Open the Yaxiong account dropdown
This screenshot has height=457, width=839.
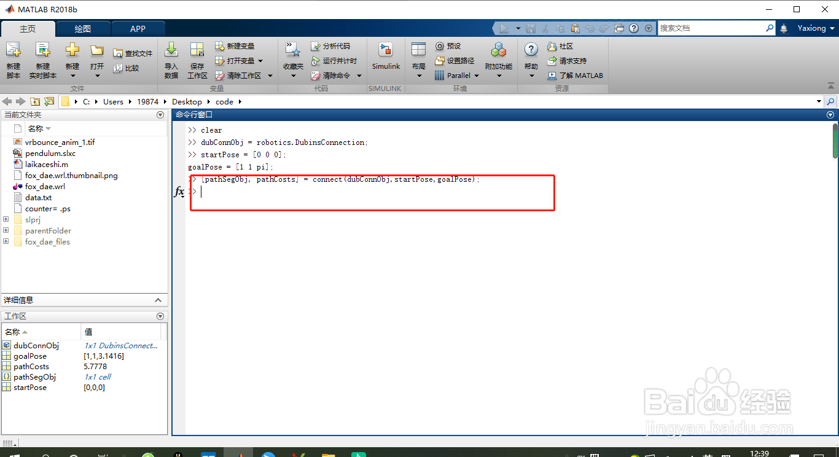click(x=816, y=28)
